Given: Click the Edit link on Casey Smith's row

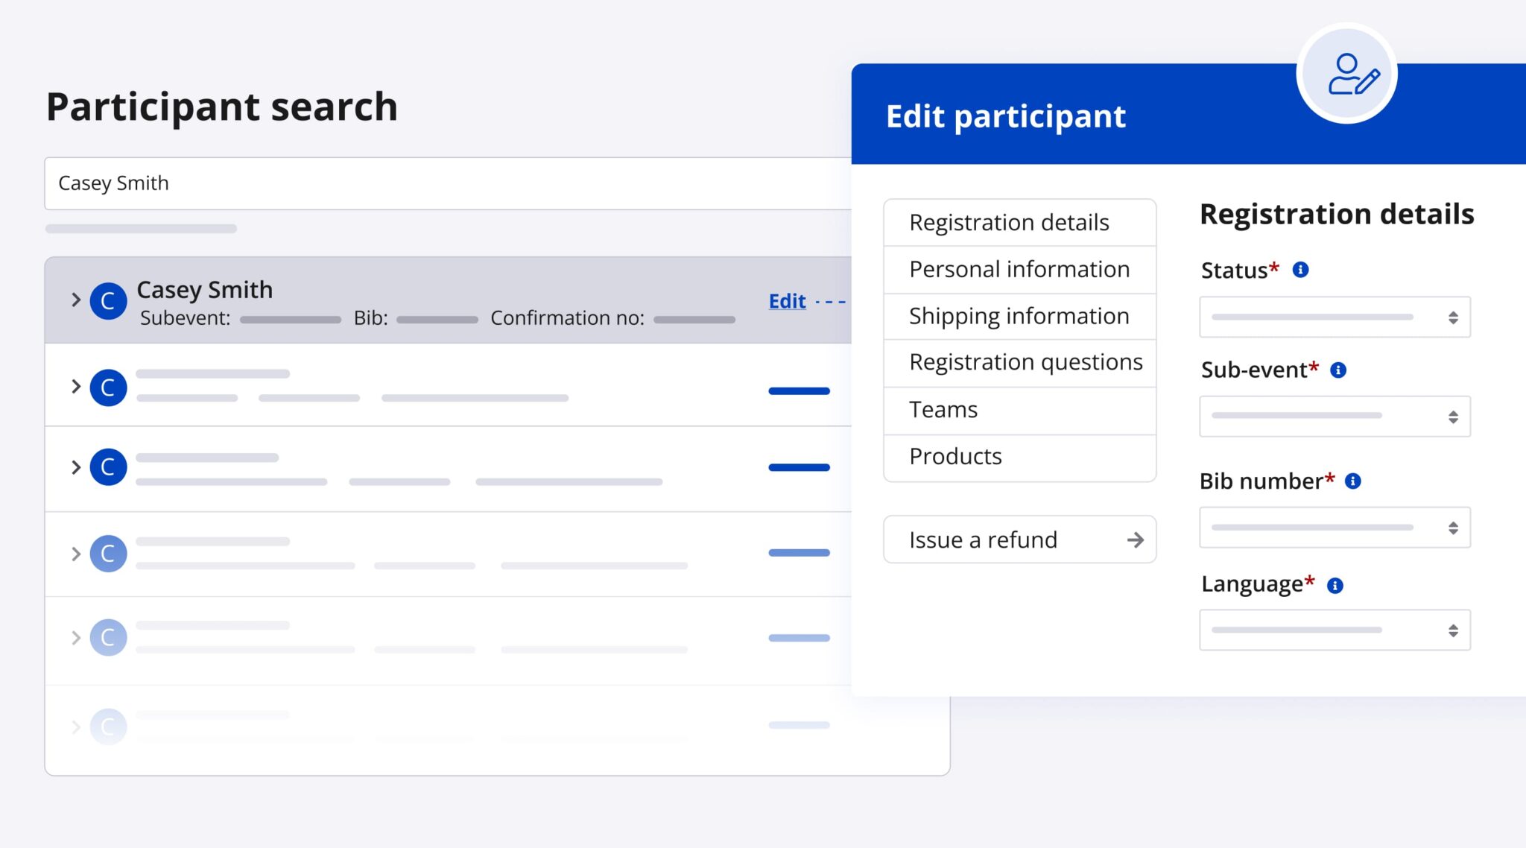Looking at the screenshot, I should coord(785,300).
